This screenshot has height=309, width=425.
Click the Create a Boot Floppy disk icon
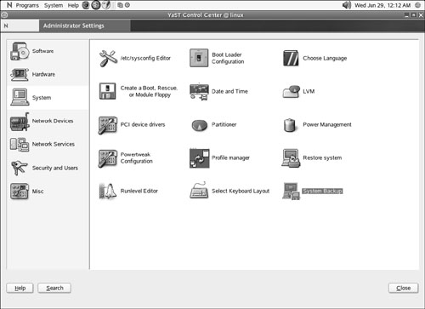click(107, 91)
